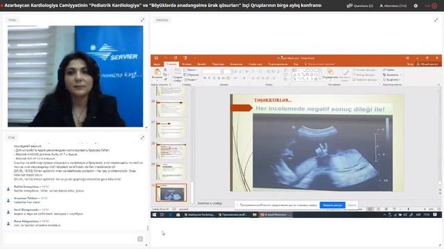Open the Insert ribbon tab
This screenshot has height=249, width=444.
[187, 64]
